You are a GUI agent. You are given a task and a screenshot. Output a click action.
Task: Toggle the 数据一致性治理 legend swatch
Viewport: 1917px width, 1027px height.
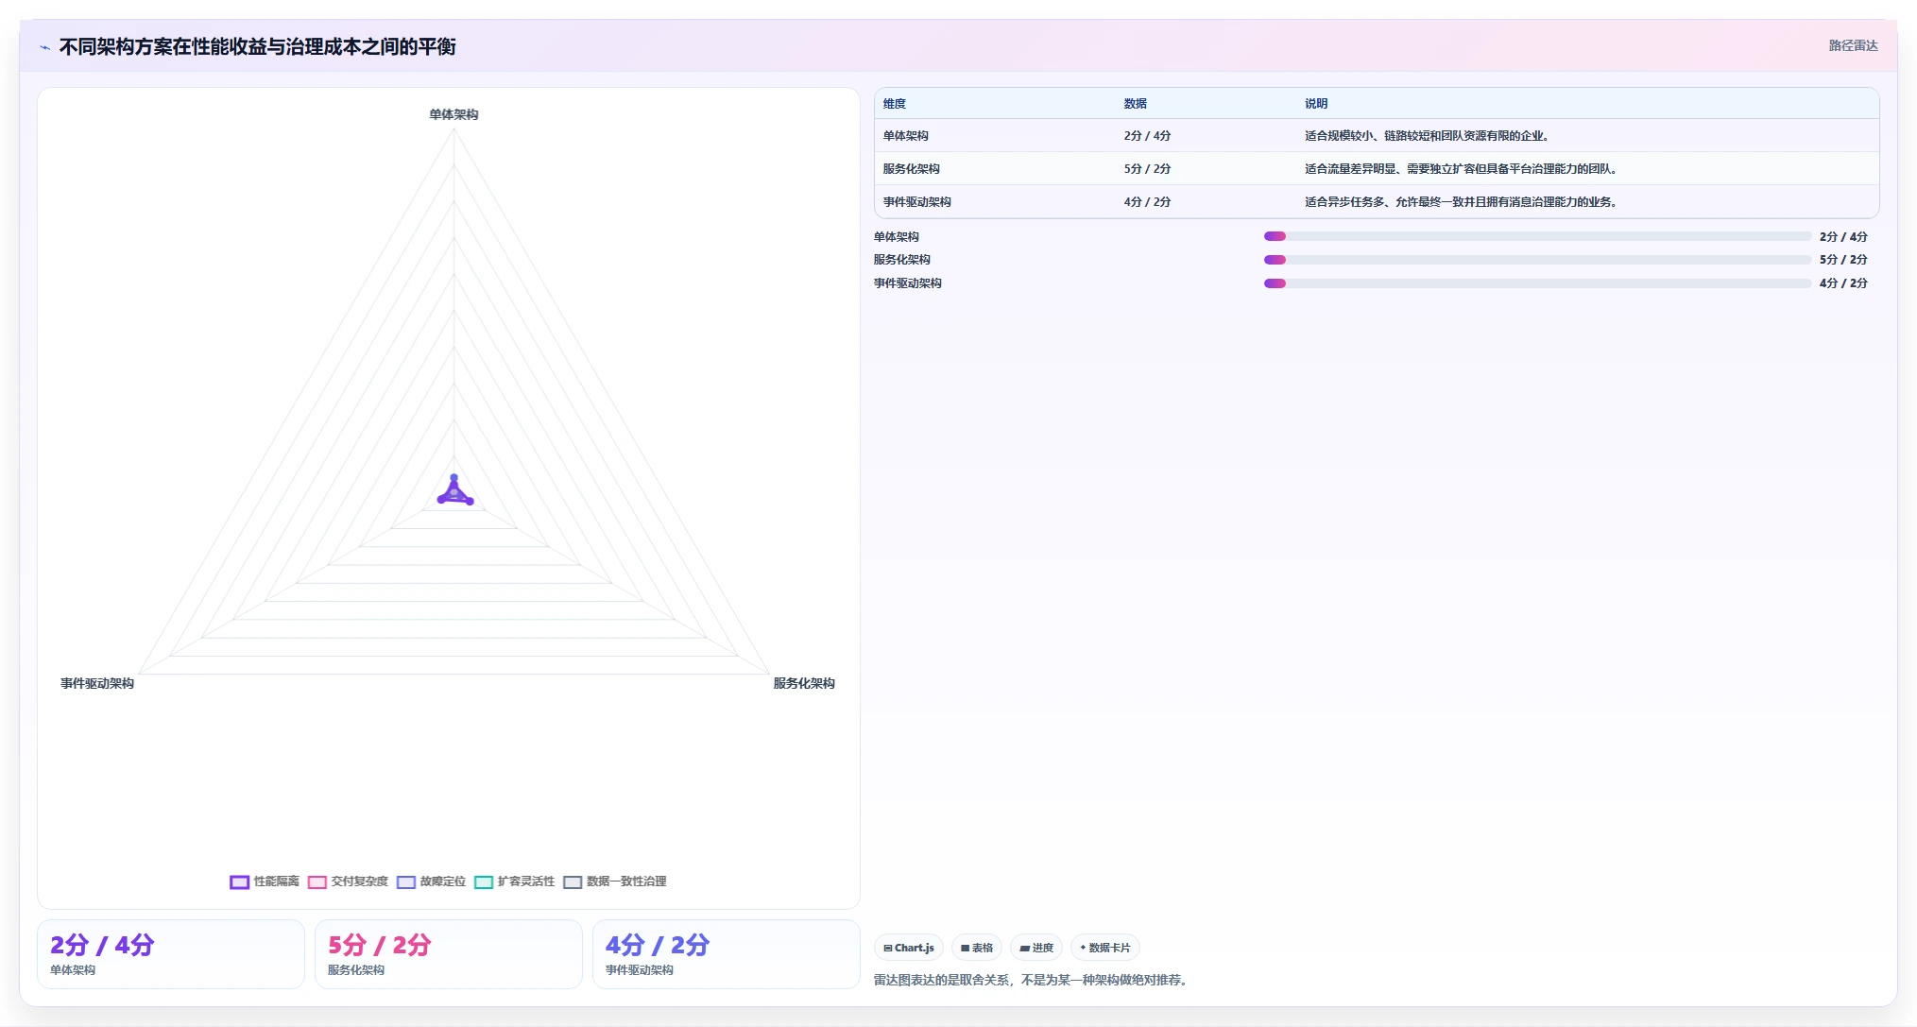click(573, 882)
